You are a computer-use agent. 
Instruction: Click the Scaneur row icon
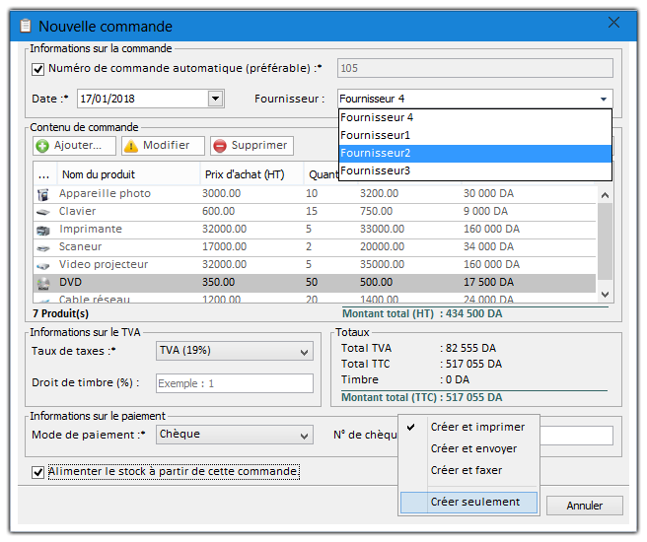[x=43, y=247]
